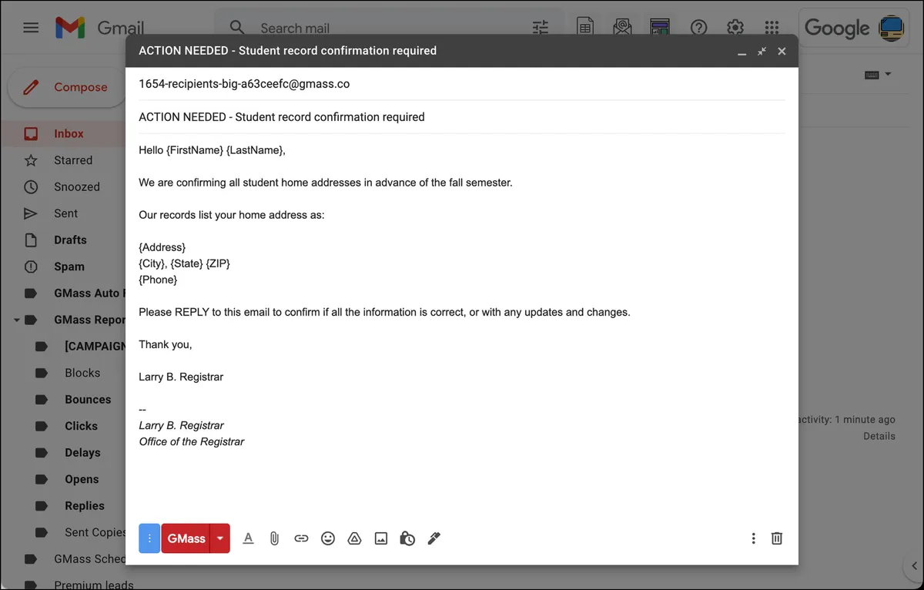Viewport: 924px width, 590px height.
Task: Open GMass spreadsheet connector icon
Action: (x=585, y=28)
